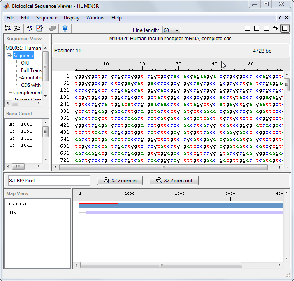This screenshot has width=294, height=281.
Task: Click Map View scroll left arrow
Action: (76, 265)
